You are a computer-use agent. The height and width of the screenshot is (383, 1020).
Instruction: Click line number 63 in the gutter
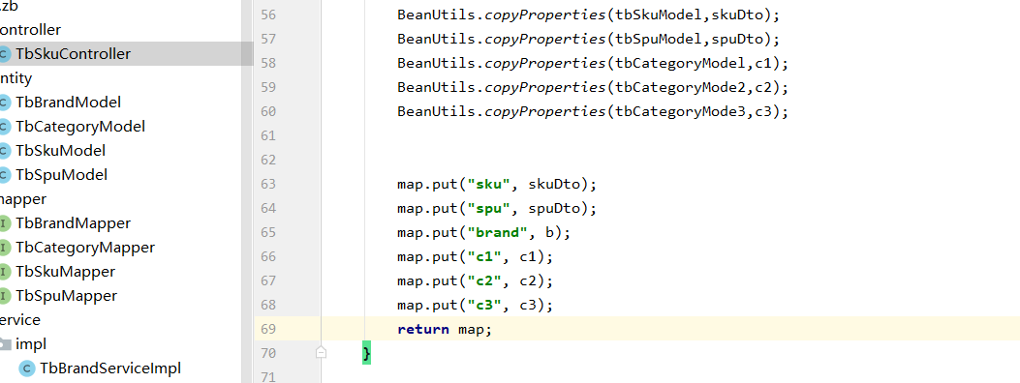coord(268,185)
